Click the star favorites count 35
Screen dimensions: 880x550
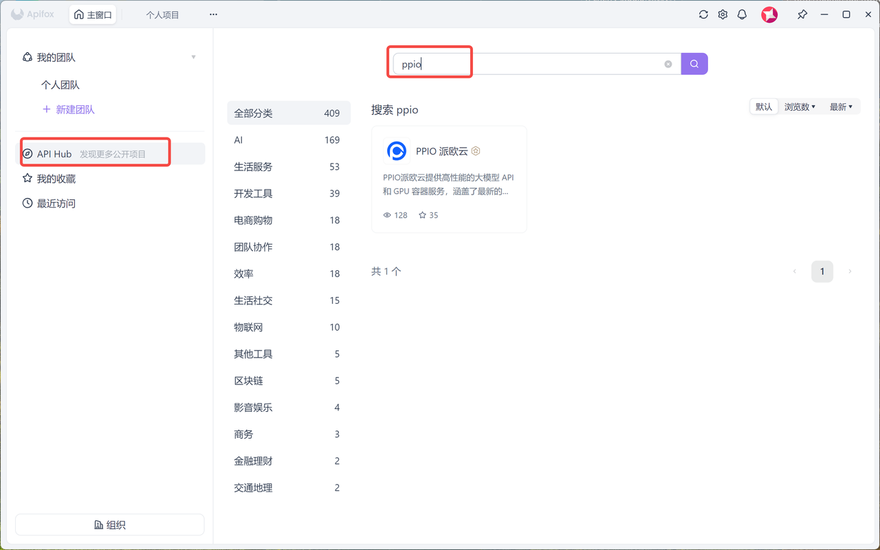[x=428, y=215]
